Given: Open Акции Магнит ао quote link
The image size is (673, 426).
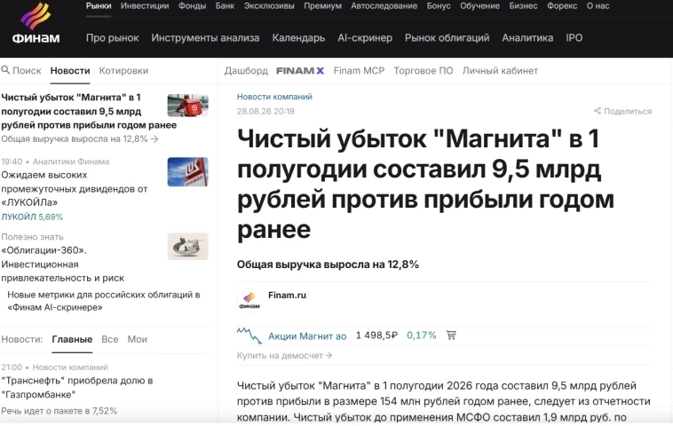Looking at the screenshot, I should click(307, 336).
